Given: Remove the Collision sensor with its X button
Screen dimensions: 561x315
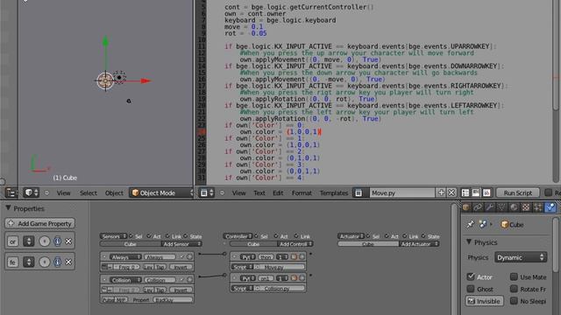Looking at the screenshot, I should [x=189, y=280].
